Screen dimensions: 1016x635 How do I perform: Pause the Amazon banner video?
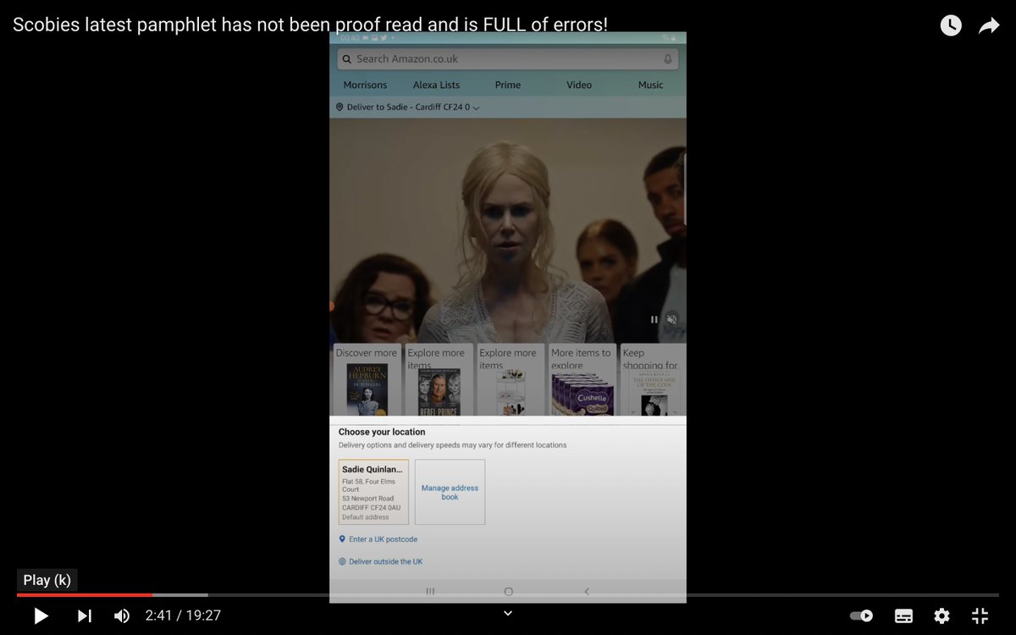coord(654,319)
